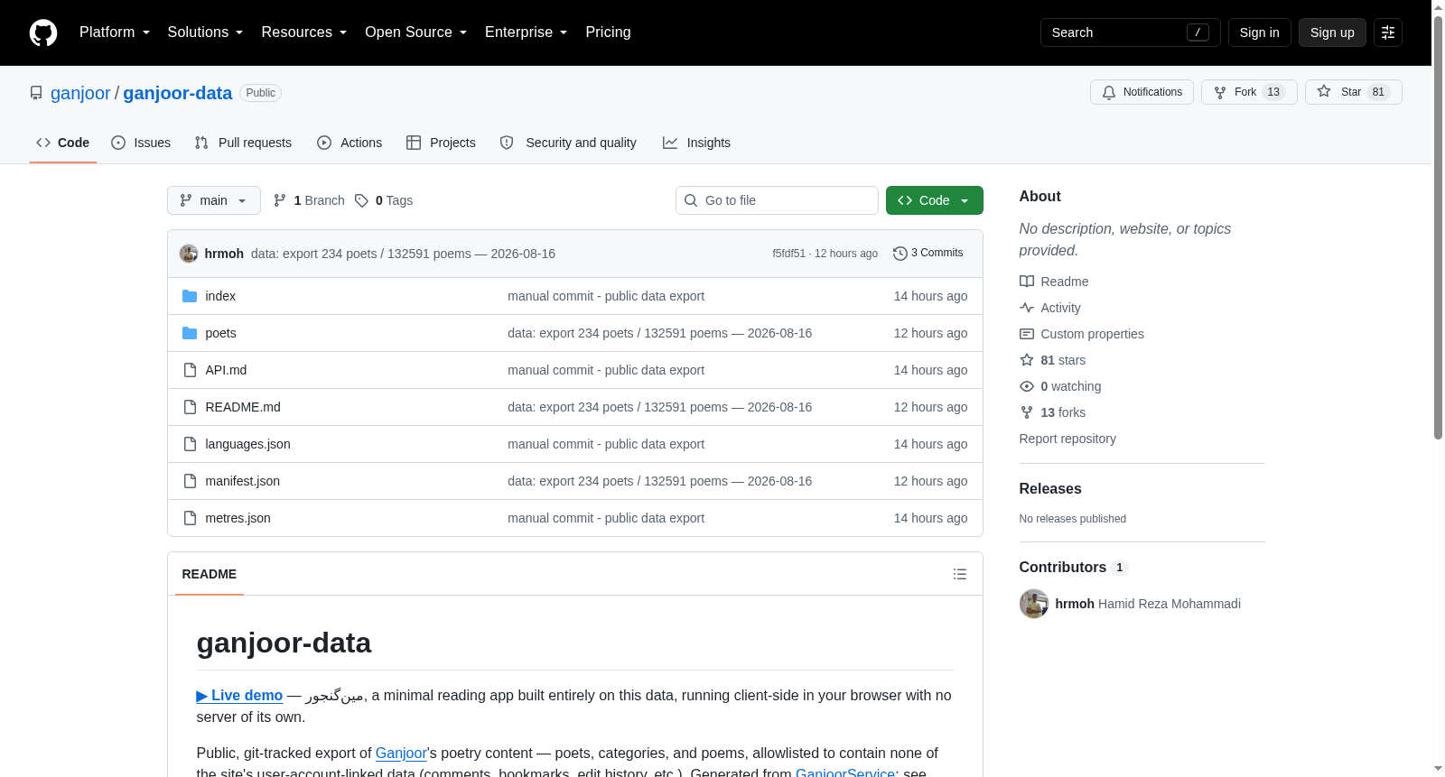Click the pulse icon beside Activity
This screenshot has width=1445, height=777.
click(1027, 308)
